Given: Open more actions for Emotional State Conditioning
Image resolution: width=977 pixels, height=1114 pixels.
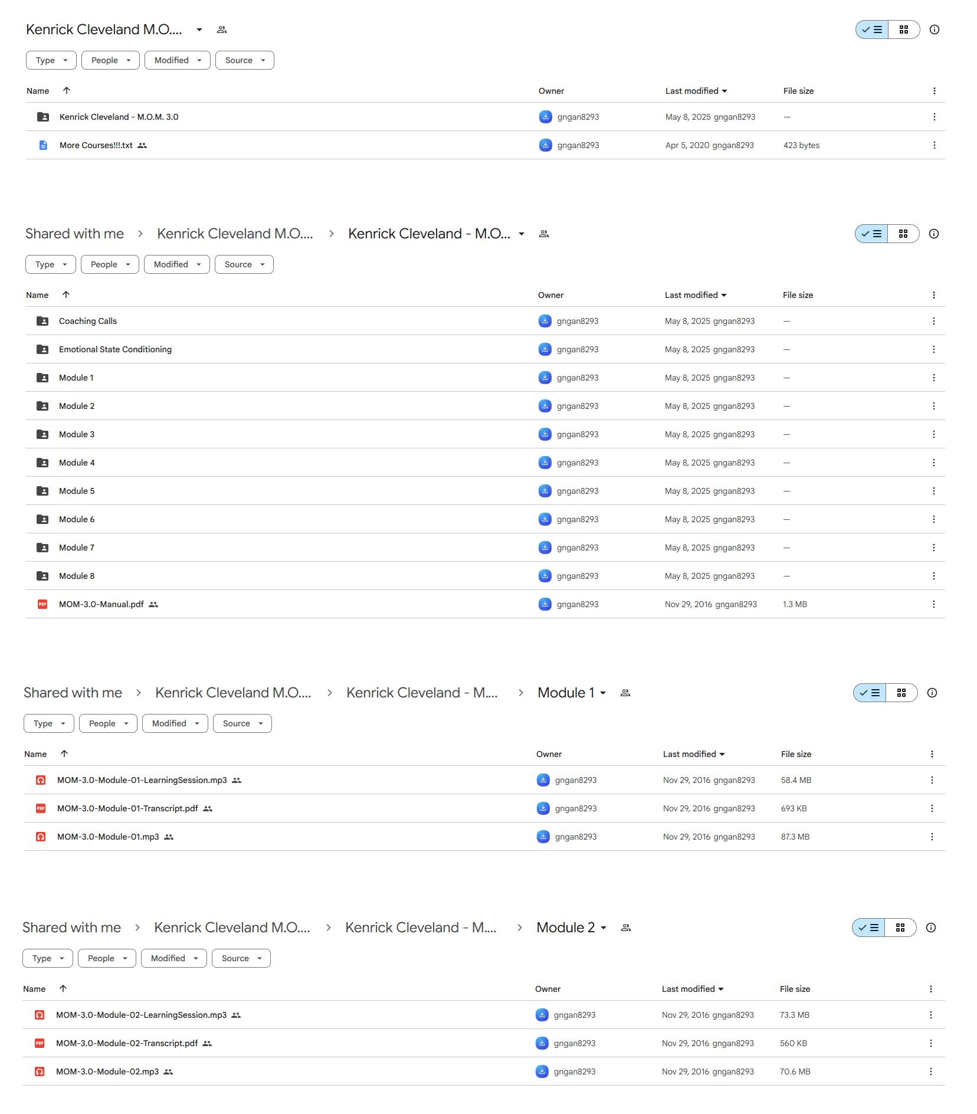Looking at the screenshot, I should coord(933,349).
